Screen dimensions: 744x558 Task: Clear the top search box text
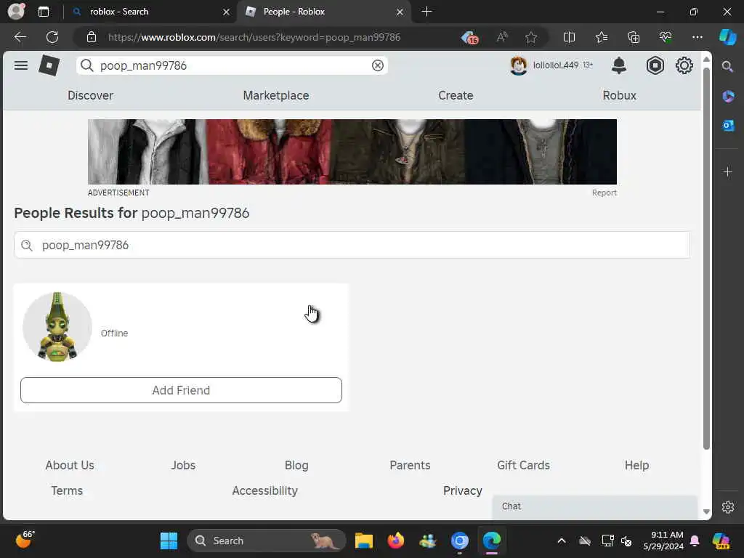(x=378, y=65)
